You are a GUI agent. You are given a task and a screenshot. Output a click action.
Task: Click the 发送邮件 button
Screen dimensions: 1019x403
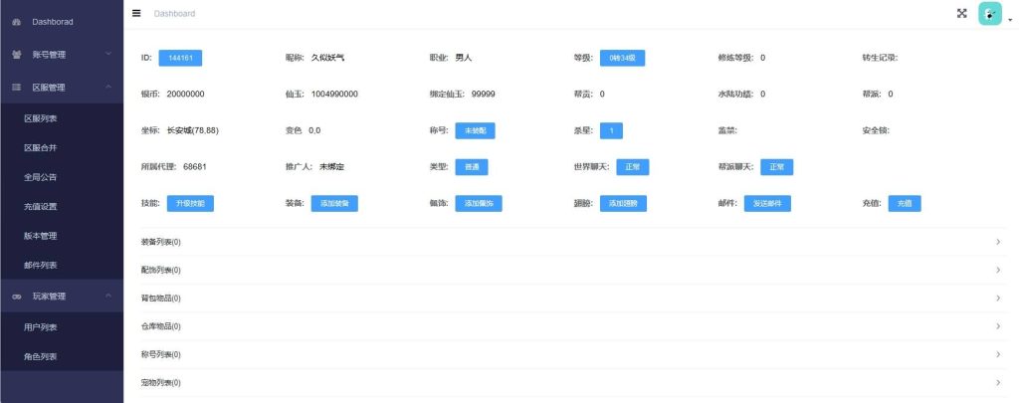pyautogui.click(x=767, y=203)
